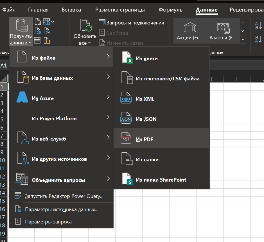
Task: Launch Запустить Редактор Power Query
Action: [61, 196]
